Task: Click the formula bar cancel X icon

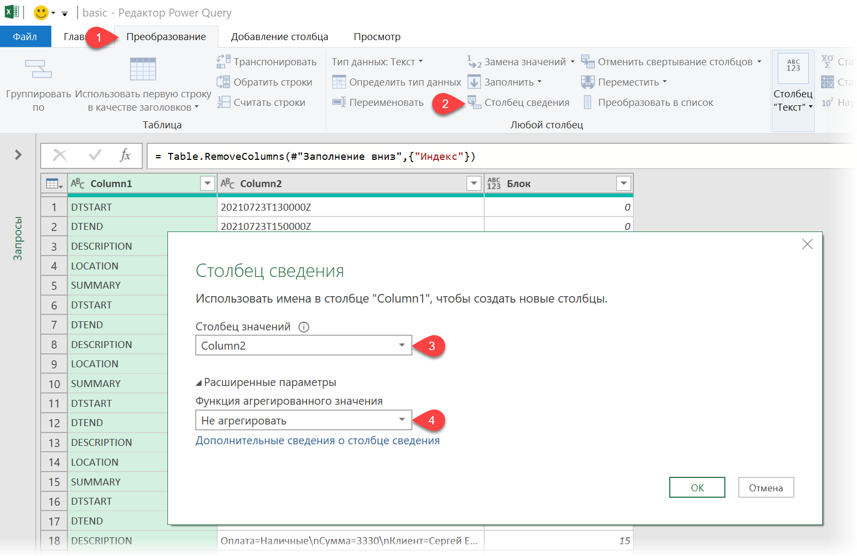Action: click(60, 156)
